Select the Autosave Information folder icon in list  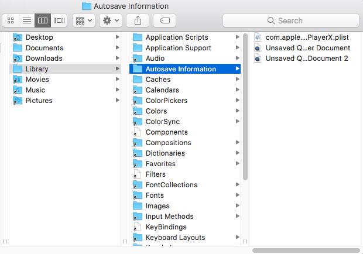[138, 69]
